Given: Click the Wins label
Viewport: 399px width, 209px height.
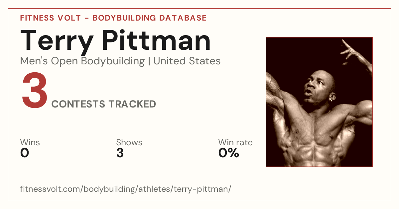Looking at the screenshot, I should [x=30, y=143].
